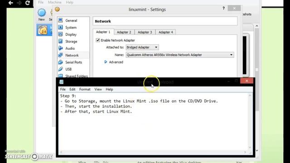290x163 pixels.
Task: Open VirtualBox Machine menu
Action: point(54,2)
